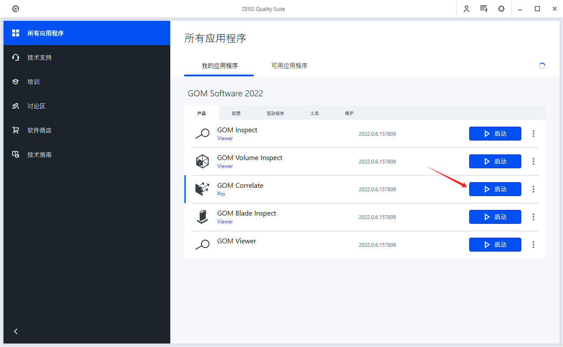This screenshot has height=347, width=563.
Task: Click the GOM Viewer app icon
Action: 202,245
